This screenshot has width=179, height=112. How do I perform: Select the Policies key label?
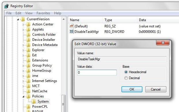click(x=38, y=96)
